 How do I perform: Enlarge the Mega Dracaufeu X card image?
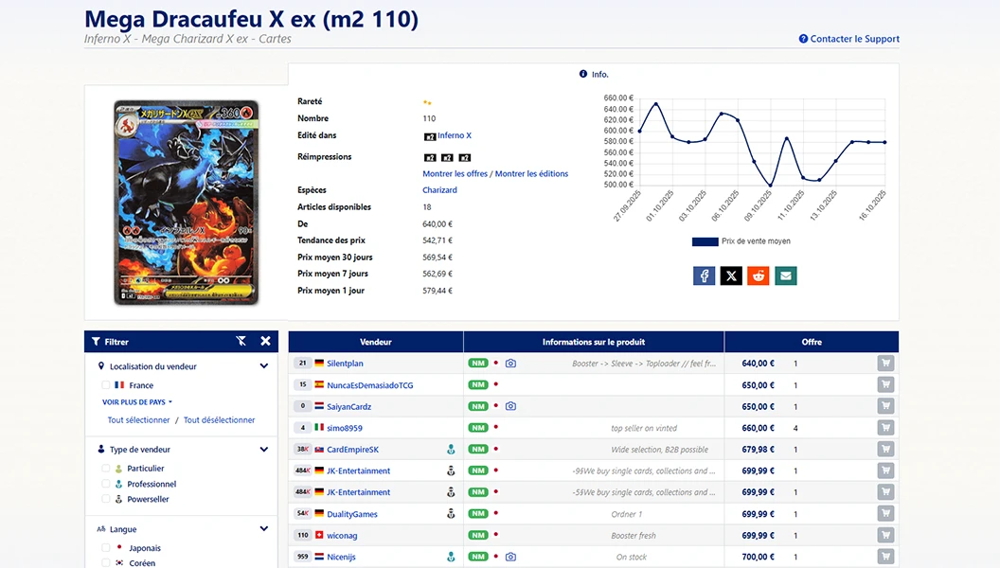[187, 203]
